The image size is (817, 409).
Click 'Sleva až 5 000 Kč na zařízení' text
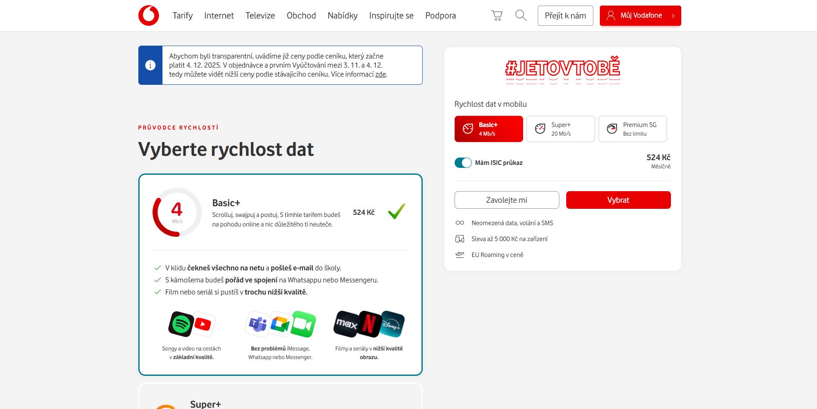(509, 239)
